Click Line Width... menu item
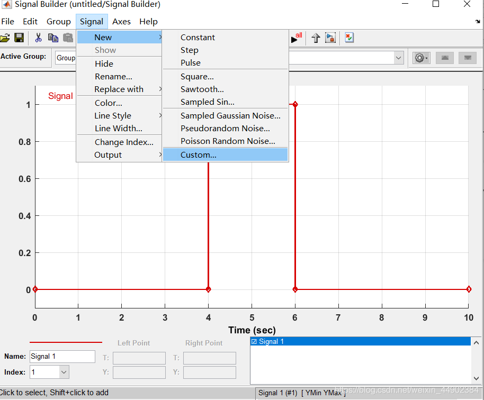The height and width of the screenshot is (400, 484). click(119, 128)
